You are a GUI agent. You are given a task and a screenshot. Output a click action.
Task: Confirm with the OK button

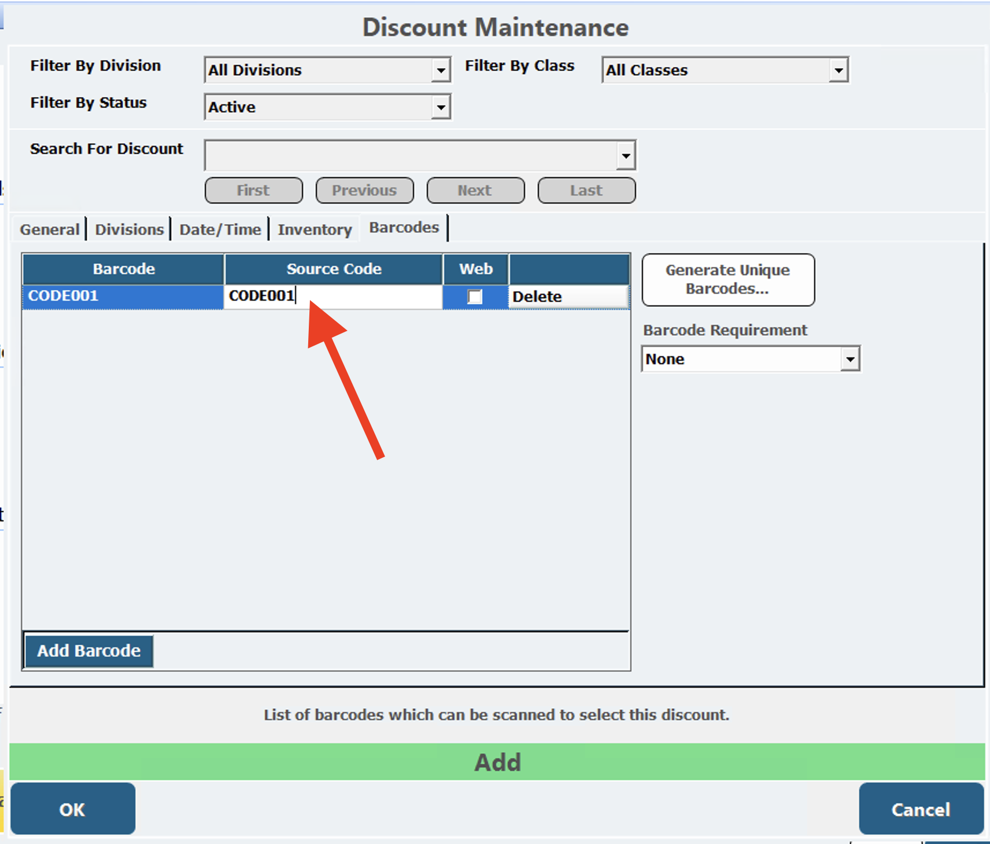[x=73, y=809]
